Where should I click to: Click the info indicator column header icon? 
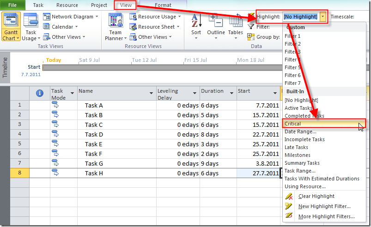click(x=40, y=93)
